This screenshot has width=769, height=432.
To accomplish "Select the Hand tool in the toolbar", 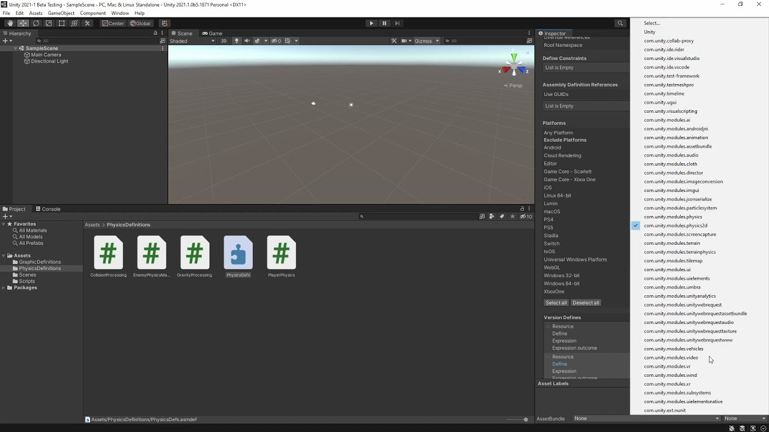I will pos(10,23).
